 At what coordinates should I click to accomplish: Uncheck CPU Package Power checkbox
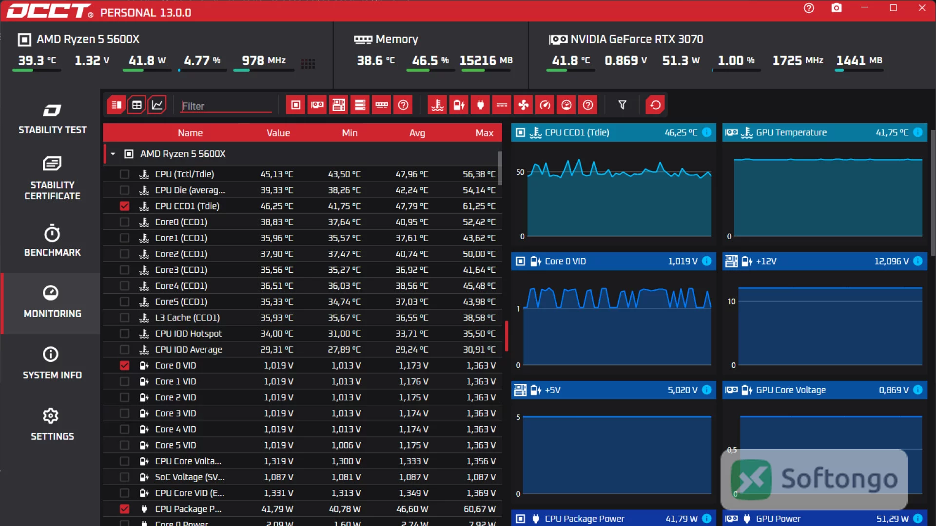tap(125, 509)
